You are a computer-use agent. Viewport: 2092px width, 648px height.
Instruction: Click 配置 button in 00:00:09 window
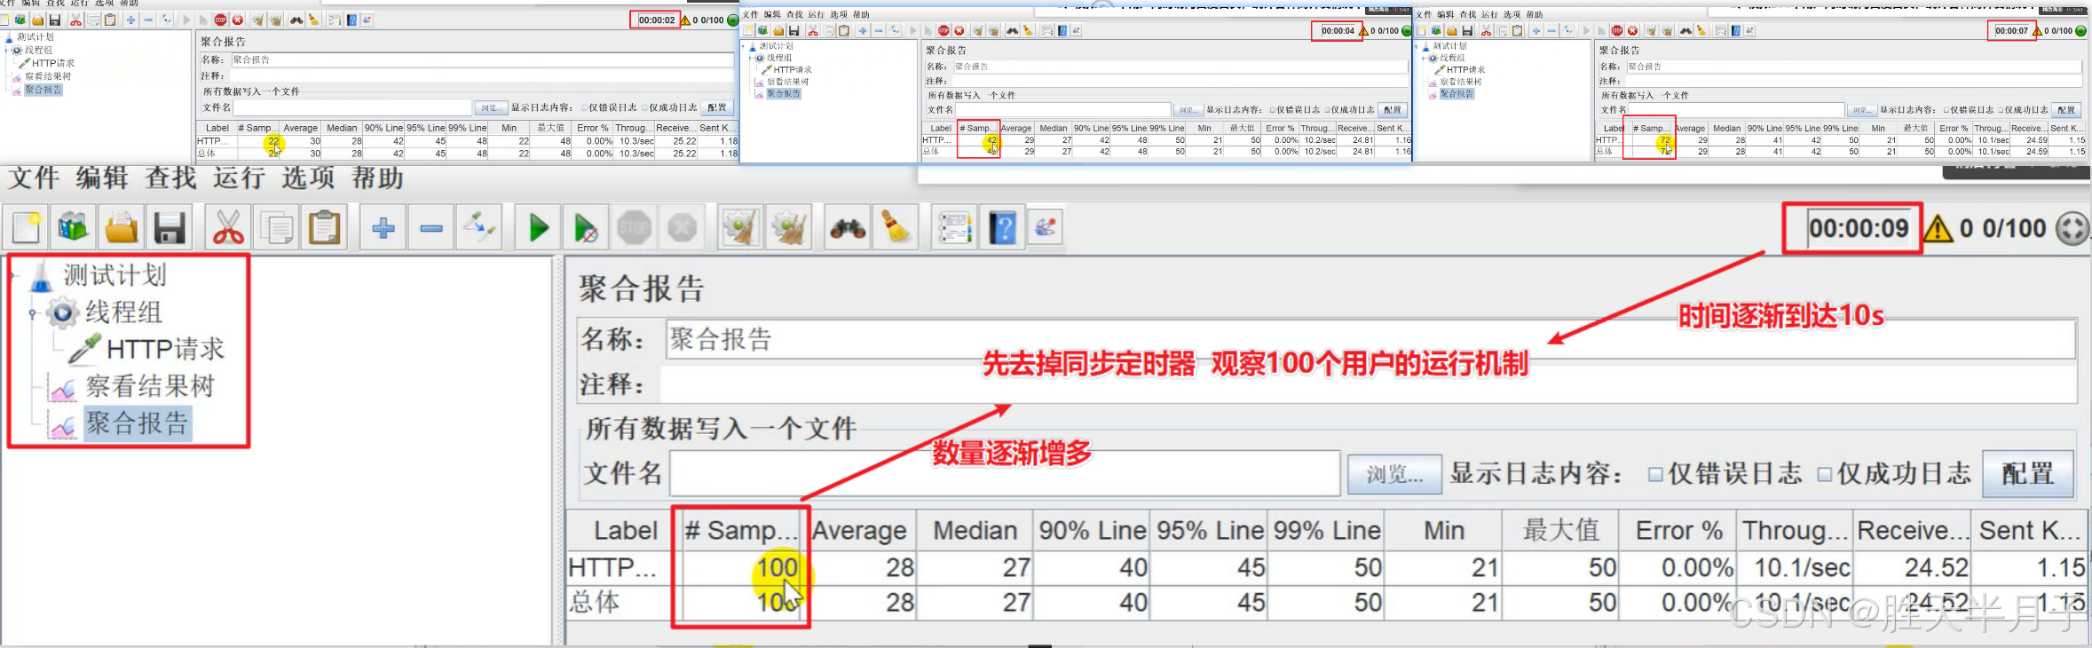click(x=2028, y=473)
